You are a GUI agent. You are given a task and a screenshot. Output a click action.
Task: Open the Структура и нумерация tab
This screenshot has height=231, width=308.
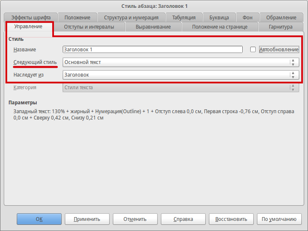(131, 17)
